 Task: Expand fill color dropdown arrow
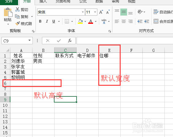click(x=85, y=21)
